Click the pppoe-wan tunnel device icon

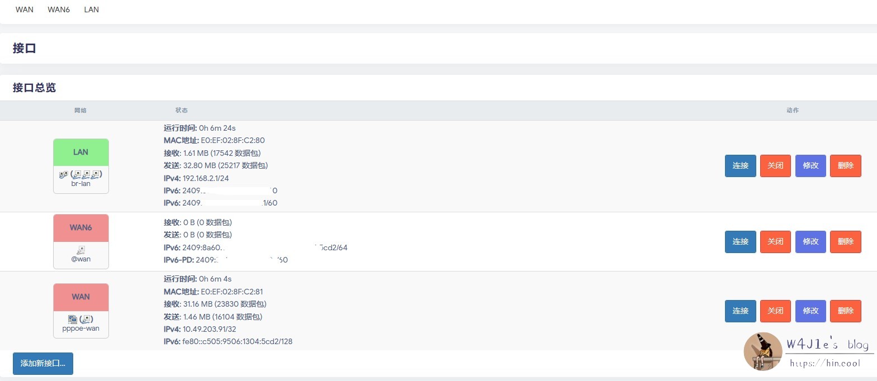[x=73, y=319]
